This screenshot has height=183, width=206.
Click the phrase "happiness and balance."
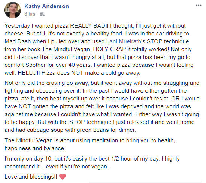pyautogui.click(x=35, y=148)
